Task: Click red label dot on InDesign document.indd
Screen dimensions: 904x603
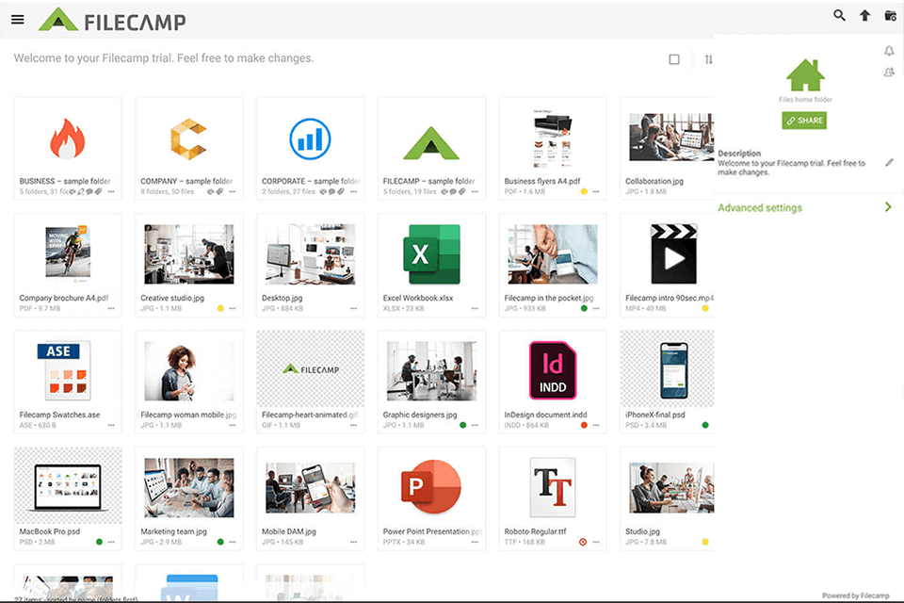Action: 584,425
